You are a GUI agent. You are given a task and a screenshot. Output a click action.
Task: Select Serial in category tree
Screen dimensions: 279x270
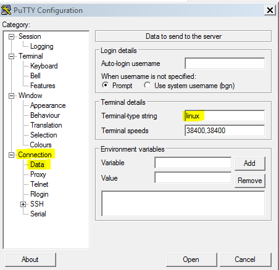point(38,214)
